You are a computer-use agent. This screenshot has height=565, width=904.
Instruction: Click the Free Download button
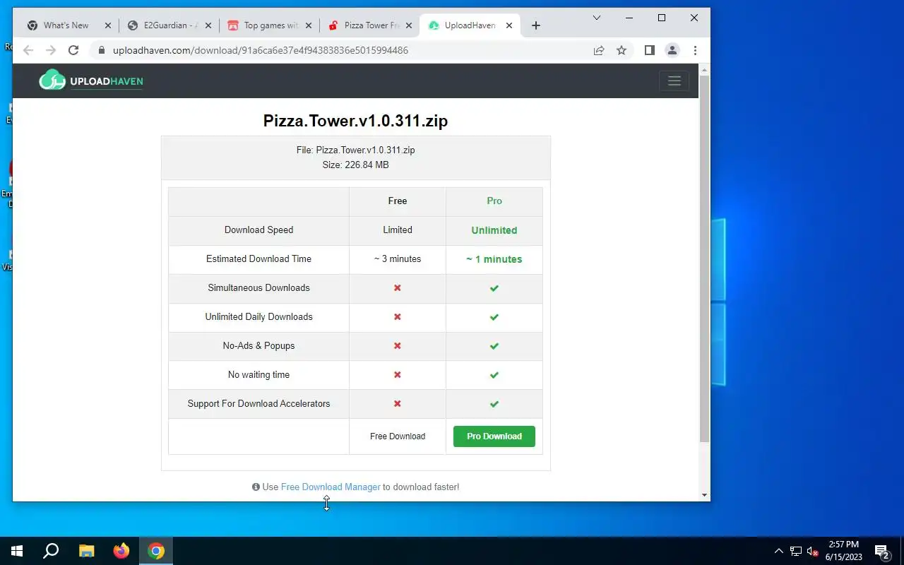(x=398, y=436)
